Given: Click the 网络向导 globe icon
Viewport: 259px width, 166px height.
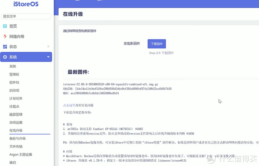Looking at the screenshot, I should pos(5,36).
